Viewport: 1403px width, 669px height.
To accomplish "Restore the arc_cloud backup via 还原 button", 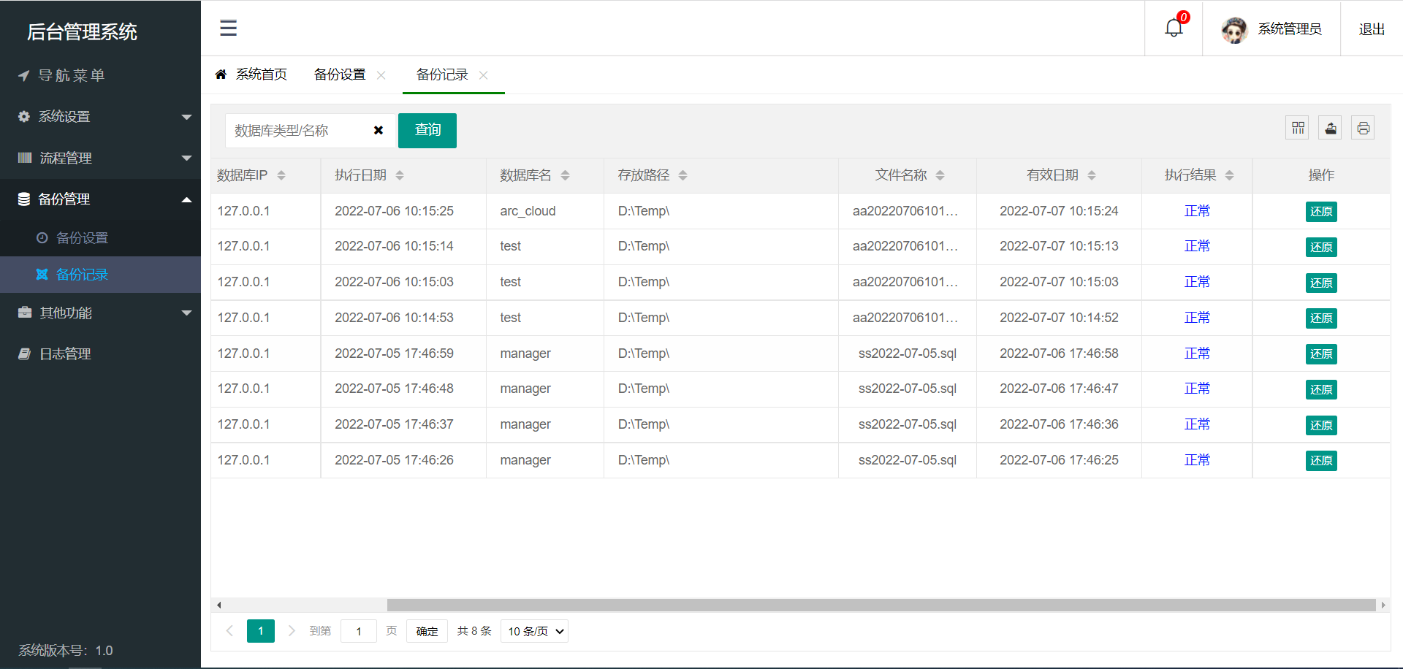I will (1321, 211).
